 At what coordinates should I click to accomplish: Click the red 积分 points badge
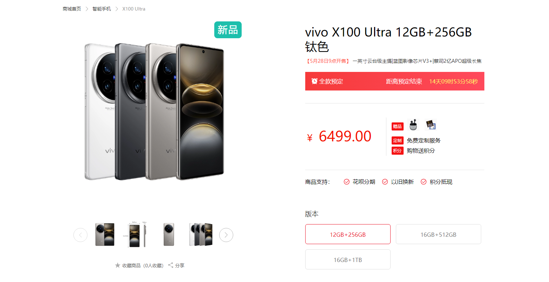coord(398,151)
